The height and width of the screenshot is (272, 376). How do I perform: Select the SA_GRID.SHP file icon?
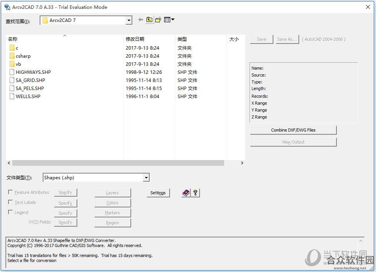coord(12,80)
